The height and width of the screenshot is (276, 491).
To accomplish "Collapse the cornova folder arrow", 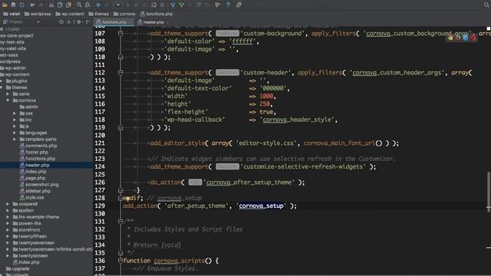I will (8, 100).
